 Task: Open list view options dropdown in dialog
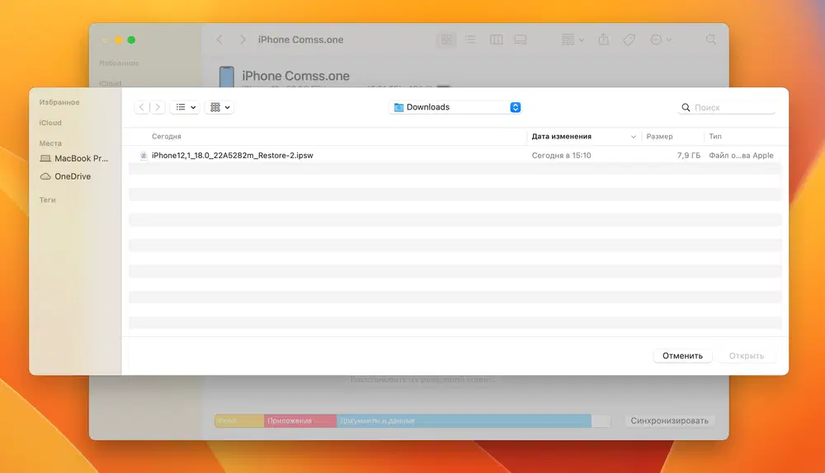click(x=185, y=107)
